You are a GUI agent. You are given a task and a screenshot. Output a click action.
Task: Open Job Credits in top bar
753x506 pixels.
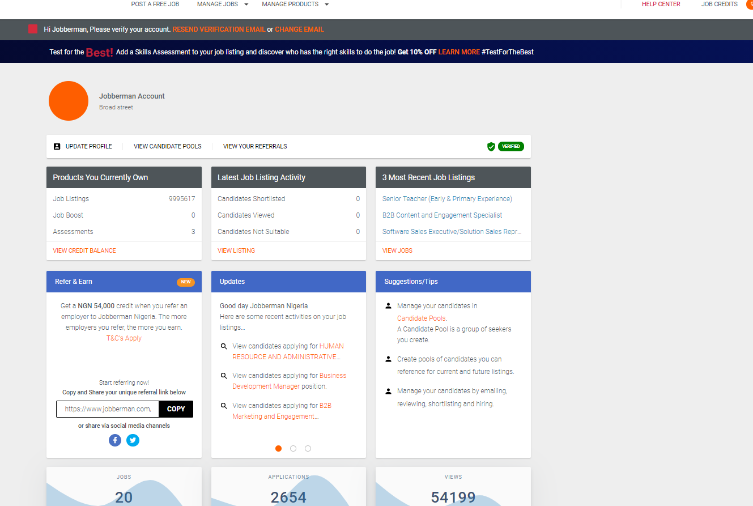720,4
